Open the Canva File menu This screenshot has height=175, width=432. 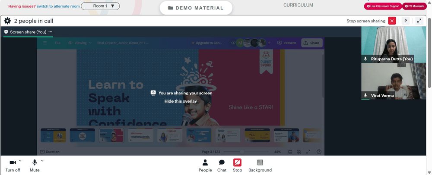(57, 43)
